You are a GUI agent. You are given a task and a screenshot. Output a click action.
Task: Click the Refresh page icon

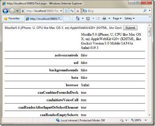(72, 11)
